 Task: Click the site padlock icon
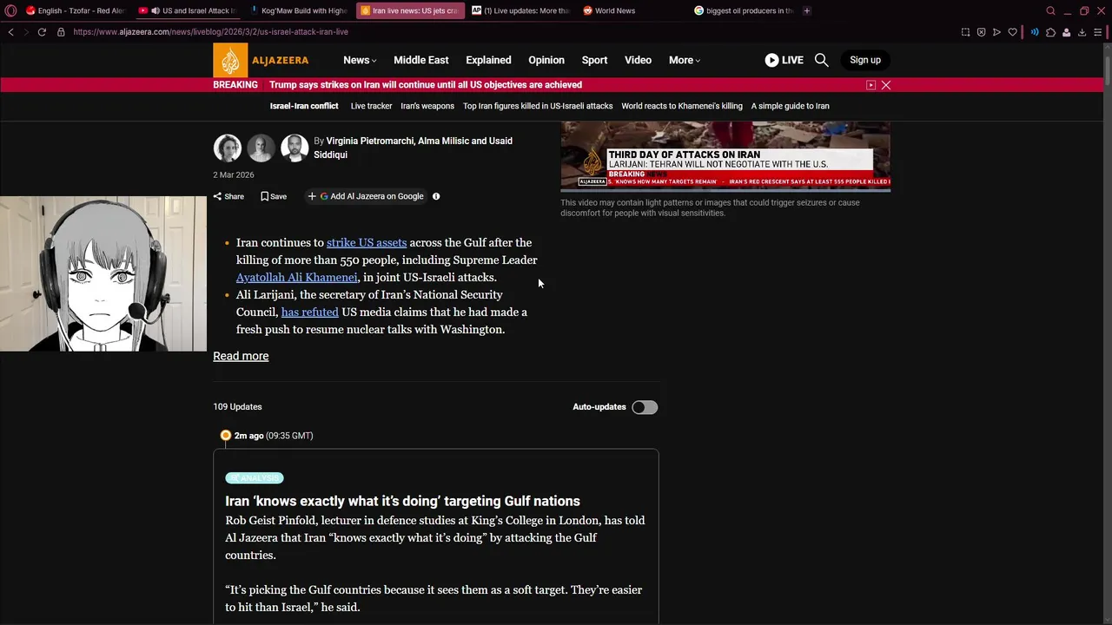tap(61, 32)
